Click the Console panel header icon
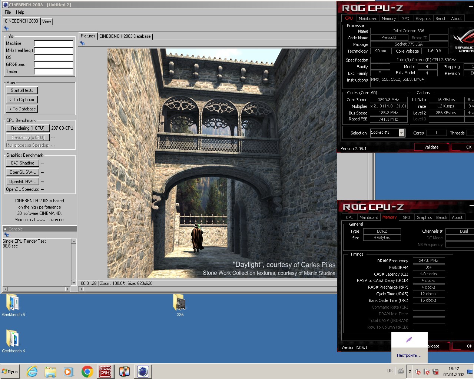This screenshot has height=379, width=474. 5,229
